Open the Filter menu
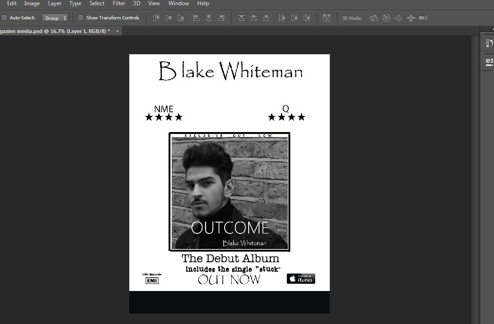The height and width of the screenshot is (324, 494). 119,3
